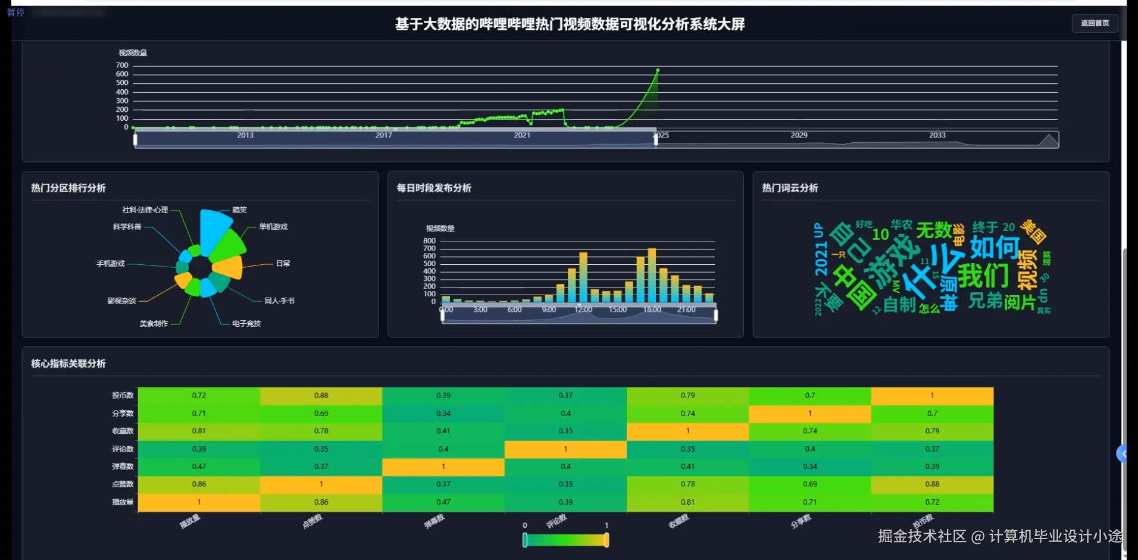Click the 科学科普 label in rose chart
1138x560 pixels.
(x=127, y=227)
